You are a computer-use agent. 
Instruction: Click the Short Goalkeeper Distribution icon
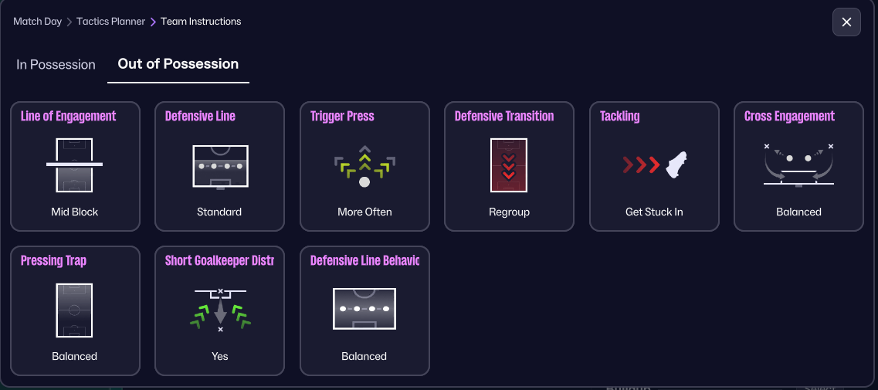[220, 310]
